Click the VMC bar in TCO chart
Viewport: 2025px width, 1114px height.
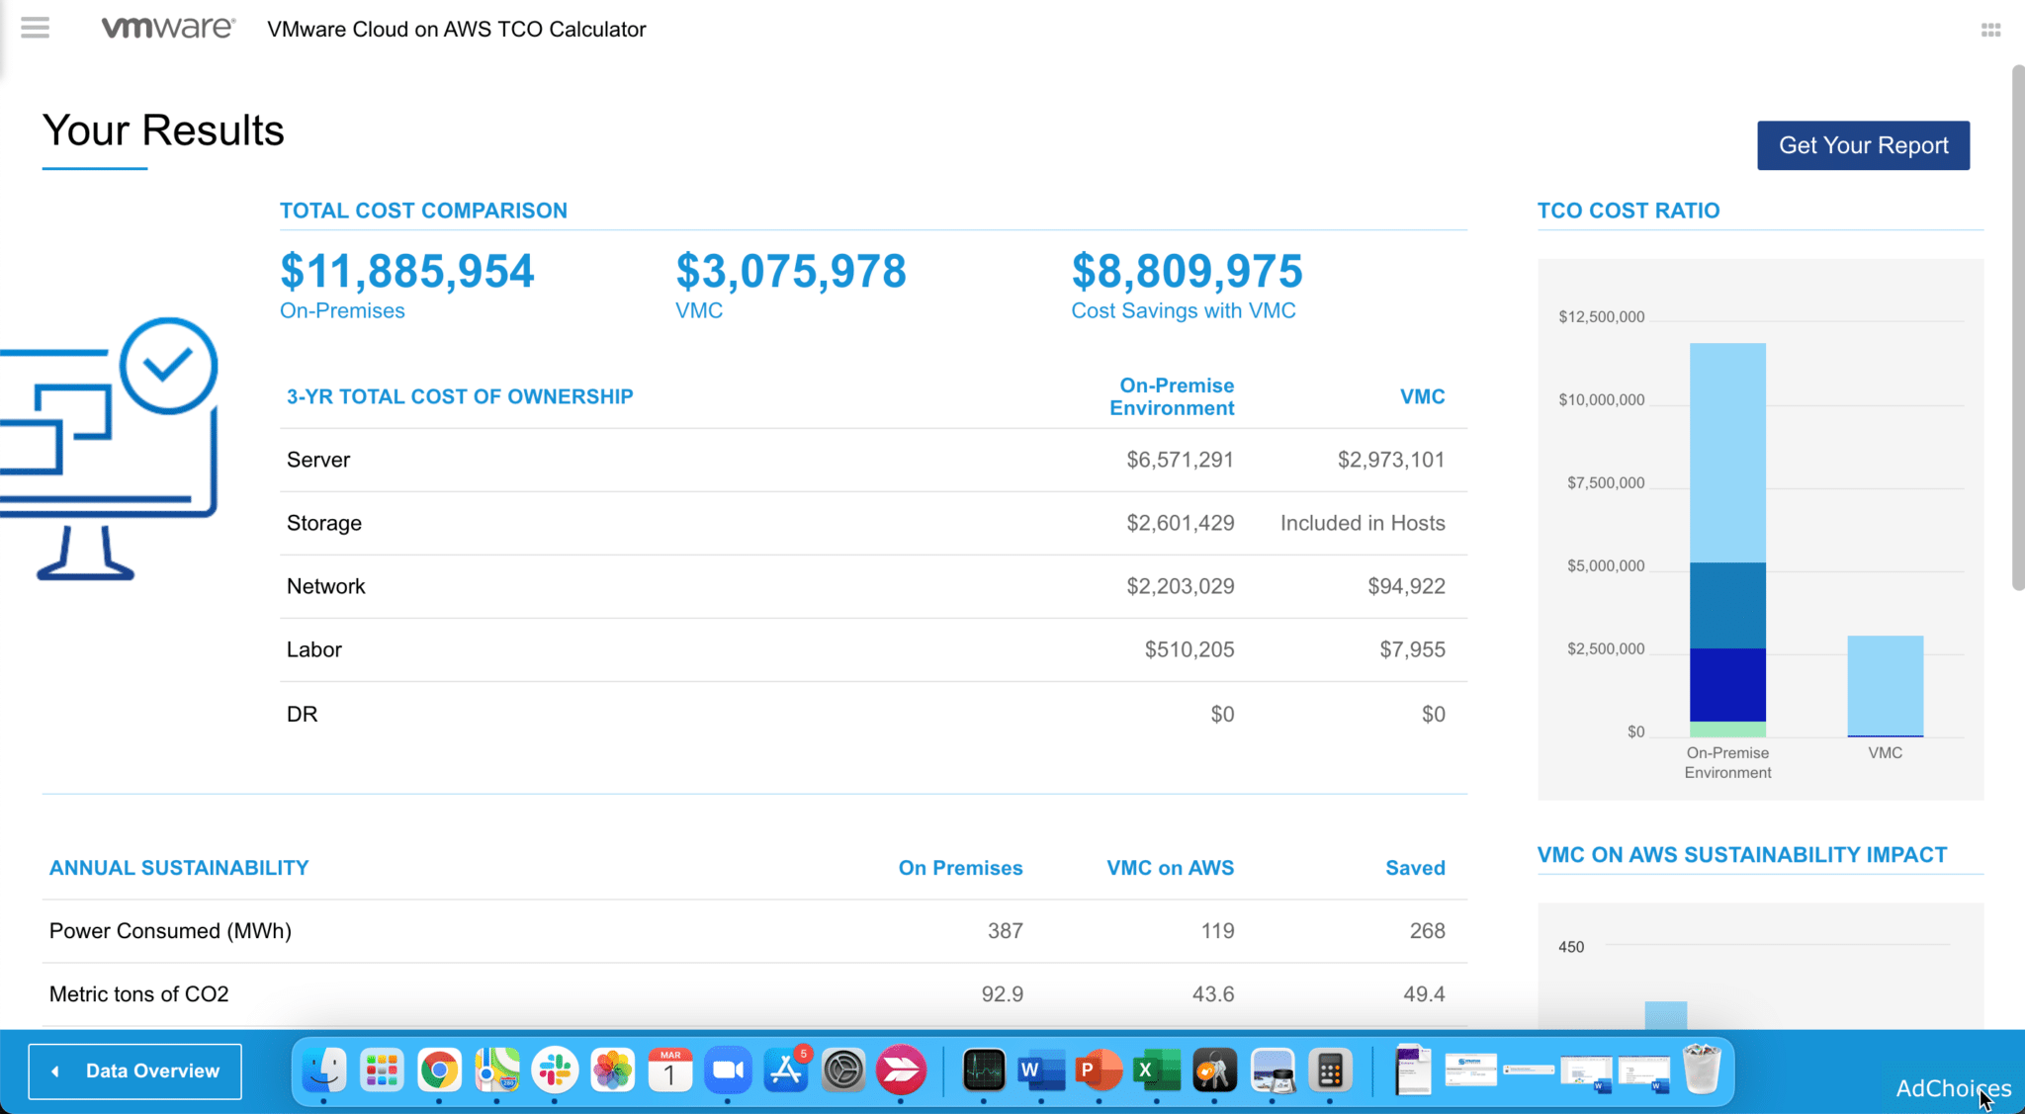1886,686
